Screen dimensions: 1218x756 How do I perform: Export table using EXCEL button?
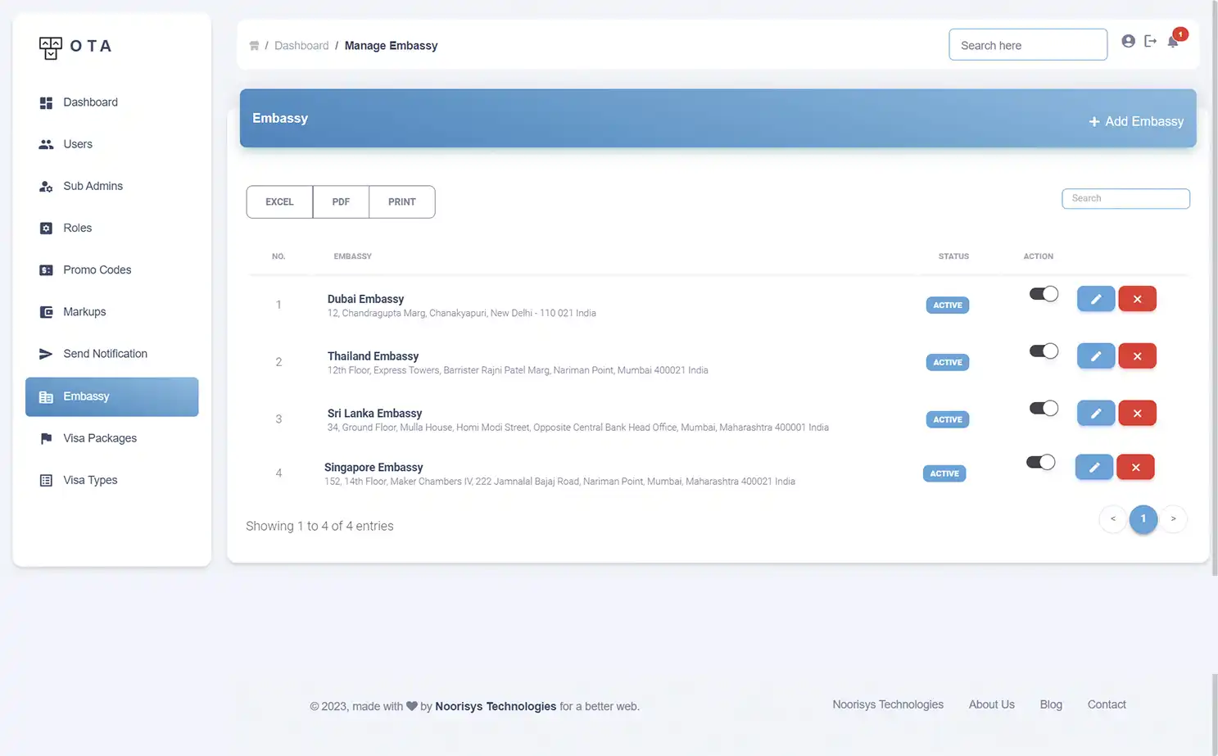tap(279, 202)
